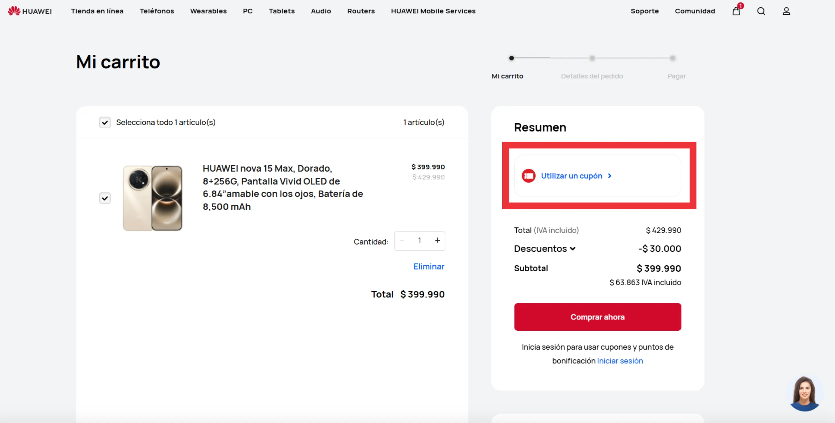Click the 'Iniciar sesión' link
The height and width of the screenshot is (423, 835).
pos(620,361)
